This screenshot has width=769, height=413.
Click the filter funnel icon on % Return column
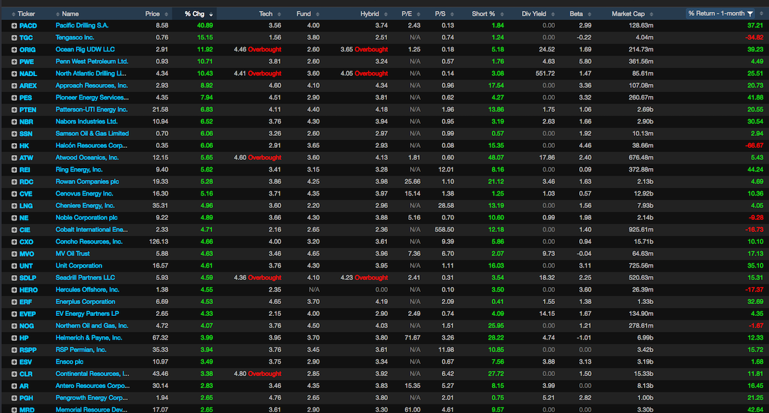tap(750, 14)
